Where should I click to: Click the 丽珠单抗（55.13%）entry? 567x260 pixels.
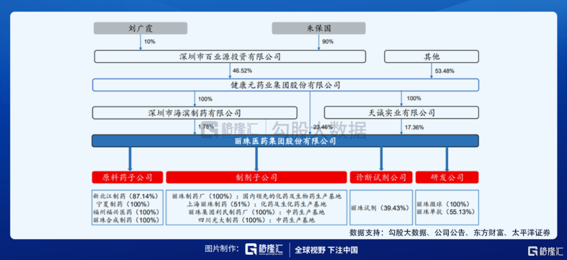446,212
